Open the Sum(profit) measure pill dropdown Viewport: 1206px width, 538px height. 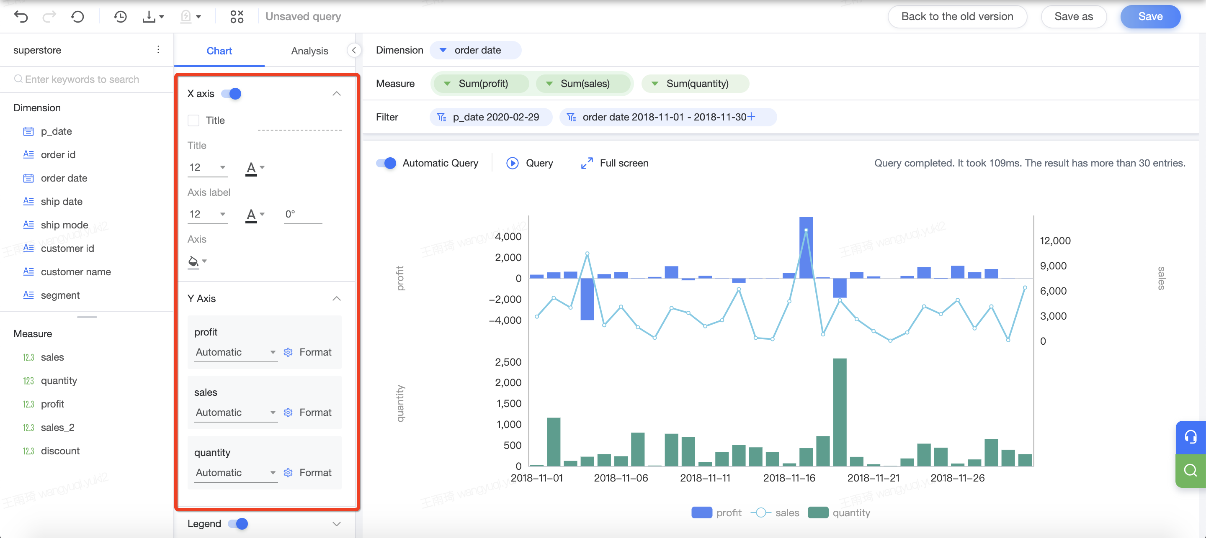pos(447,84)
